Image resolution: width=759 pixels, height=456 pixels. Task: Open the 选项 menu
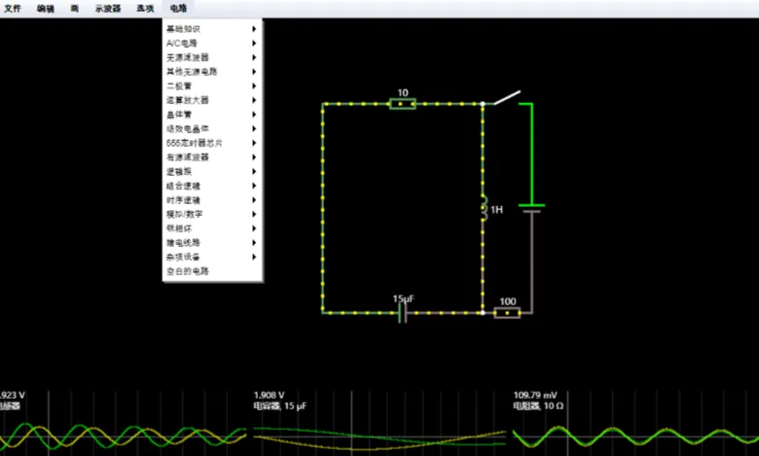pyautogui.click(x=145, y=8)
